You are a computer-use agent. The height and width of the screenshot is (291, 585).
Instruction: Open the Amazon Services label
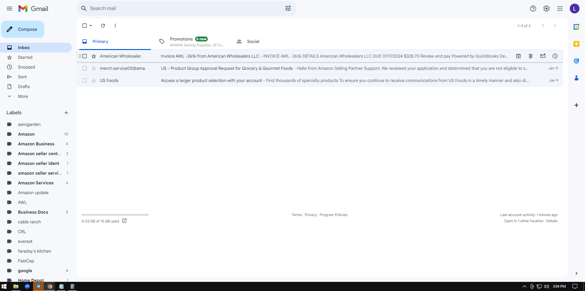click(36, 183)
